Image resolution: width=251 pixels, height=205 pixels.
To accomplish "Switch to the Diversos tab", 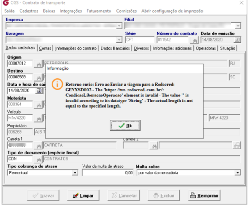I will pos(141,48).
